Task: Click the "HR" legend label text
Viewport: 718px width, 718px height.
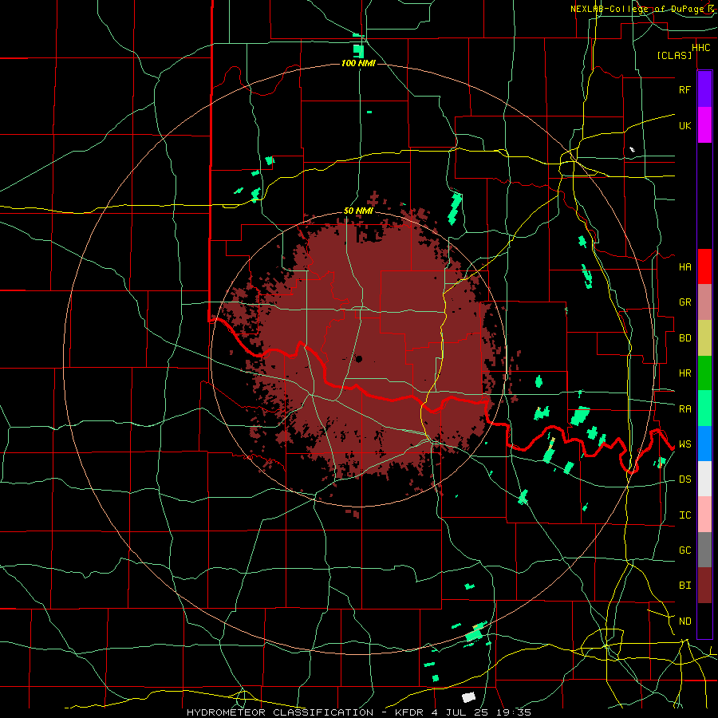Action: 684,373
